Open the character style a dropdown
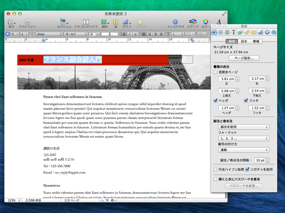The image size is (285, 213). tap(24, 34)
